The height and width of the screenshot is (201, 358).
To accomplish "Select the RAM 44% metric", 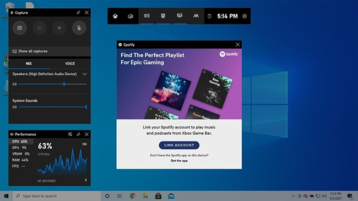I will pos(21,160).
